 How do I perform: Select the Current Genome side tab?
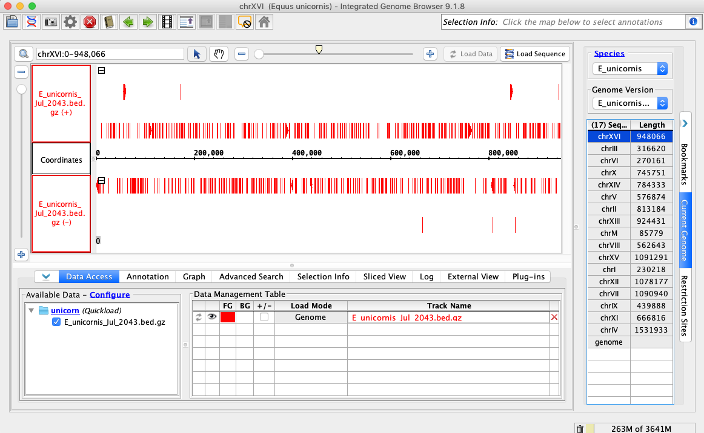[685, 230]
